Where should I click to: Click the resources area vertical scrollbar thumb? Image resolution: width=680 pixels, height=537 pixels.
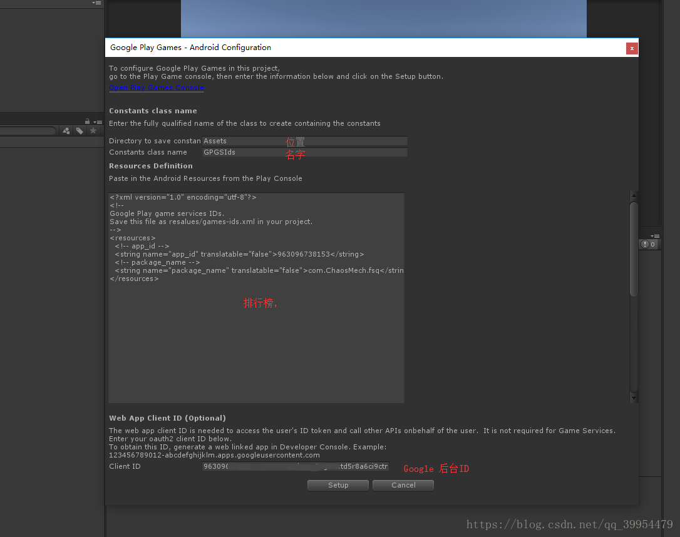tap(634, 249)
